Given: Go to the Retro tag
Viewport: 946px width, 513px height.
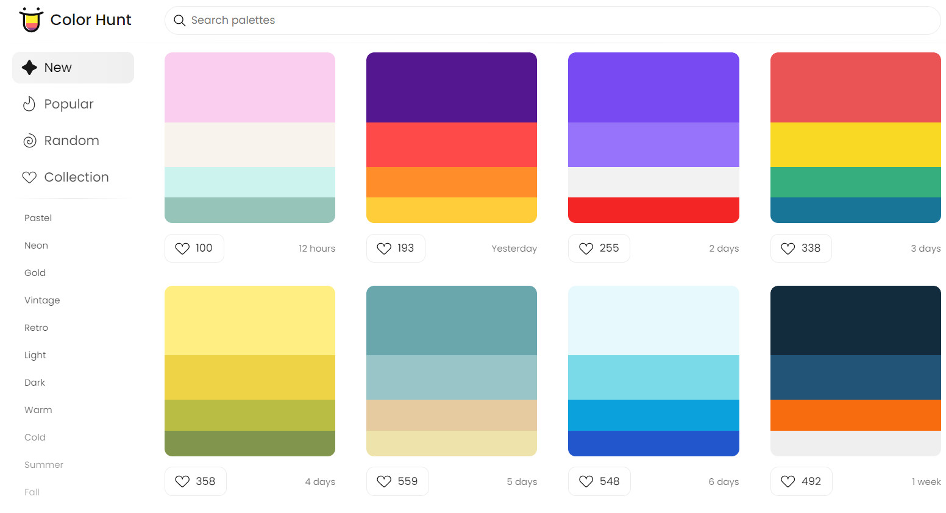Looking at the screenshot, I should pos(36,328).
